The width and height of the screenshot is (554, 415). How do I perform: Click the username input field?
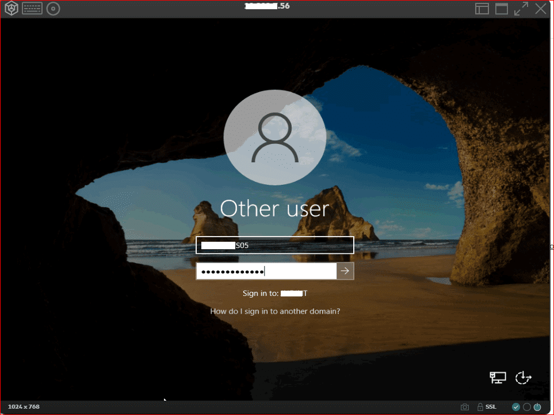click(x=274, y=245)
